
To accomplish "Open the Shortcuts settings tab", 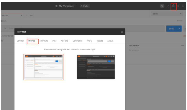I will coord(44,41).
